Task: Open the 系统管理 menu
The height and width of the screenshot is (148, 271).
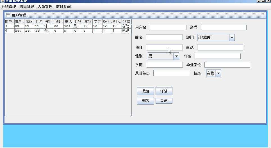Action: tap(9, 6)
